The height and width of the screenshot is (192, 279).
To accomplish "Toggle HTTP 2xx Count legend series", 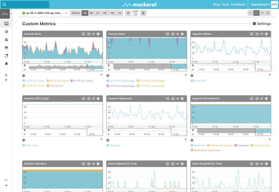I will pyautogui.click(x=33, y=81).
